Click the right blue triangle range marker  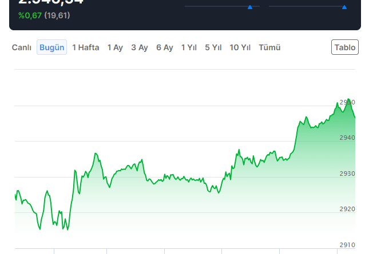coord(344,7)
